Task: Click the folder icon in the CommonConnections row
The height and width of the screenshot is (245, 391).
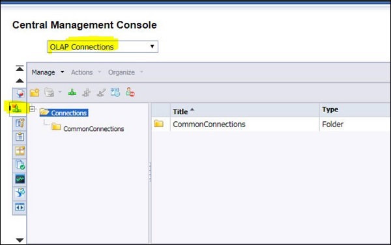Action: point(158,123)
